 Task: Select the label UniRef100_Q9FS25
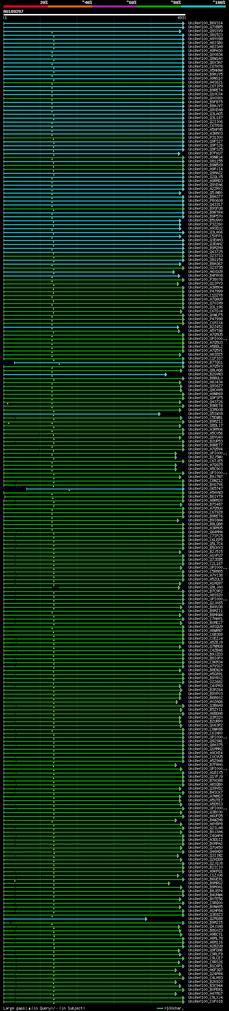click(205, 150)
